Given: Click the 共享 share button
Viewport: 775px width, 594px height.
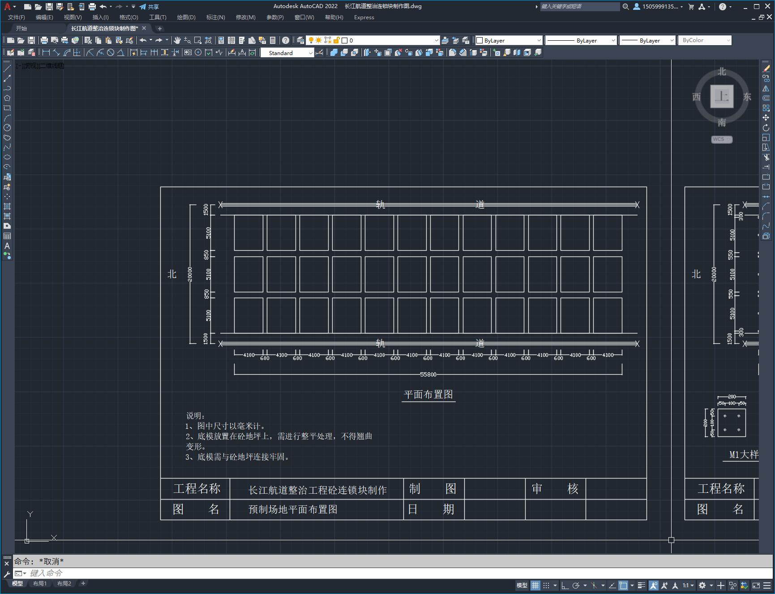Looking at the screenshot, I should tap(149, 6).
